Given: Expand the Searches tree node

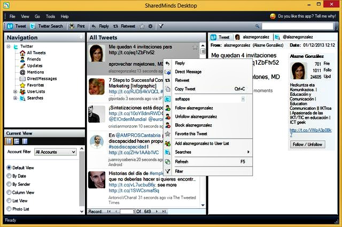Looking at the screenshot, I should coord(15,98).
